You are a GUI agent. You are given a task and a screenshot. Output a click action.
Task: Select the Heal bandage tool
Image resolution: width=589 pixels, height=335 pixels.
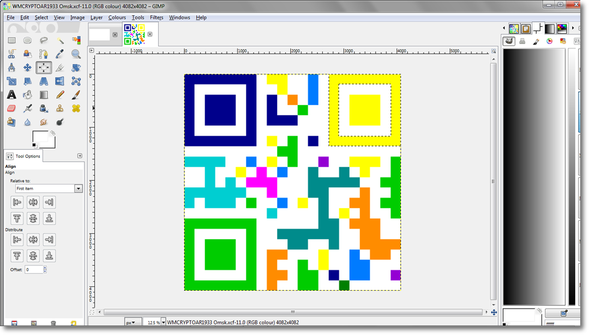point(76,108)
